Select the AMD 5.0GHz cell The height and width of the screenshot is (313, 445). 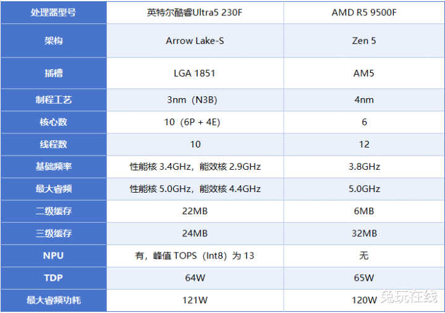[x=364, y=189]
